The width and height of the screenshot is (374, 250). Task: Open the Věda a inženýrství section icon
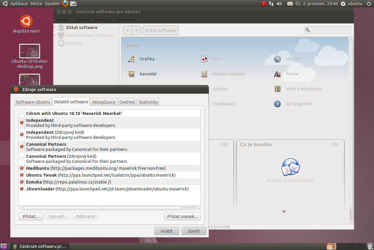coord(278,89)
